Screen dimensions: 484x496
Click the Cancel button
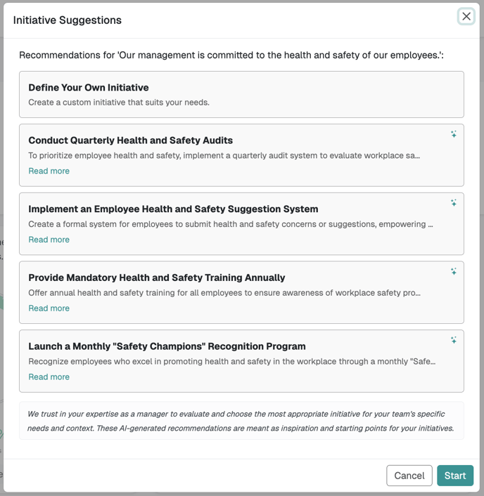click(409, 476)
